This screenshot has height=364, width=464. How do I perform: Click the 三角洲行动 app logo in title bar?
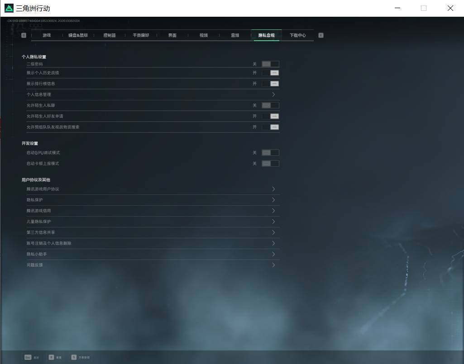tap(9, 8)
